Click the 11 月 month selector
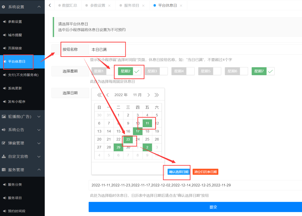302x216 pixels. (137, 95)
